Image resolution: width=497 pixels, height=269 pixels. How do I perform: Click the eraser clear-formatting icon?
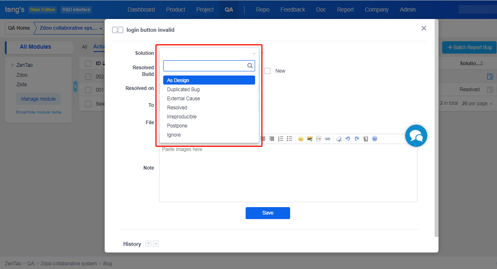(339, 139)
